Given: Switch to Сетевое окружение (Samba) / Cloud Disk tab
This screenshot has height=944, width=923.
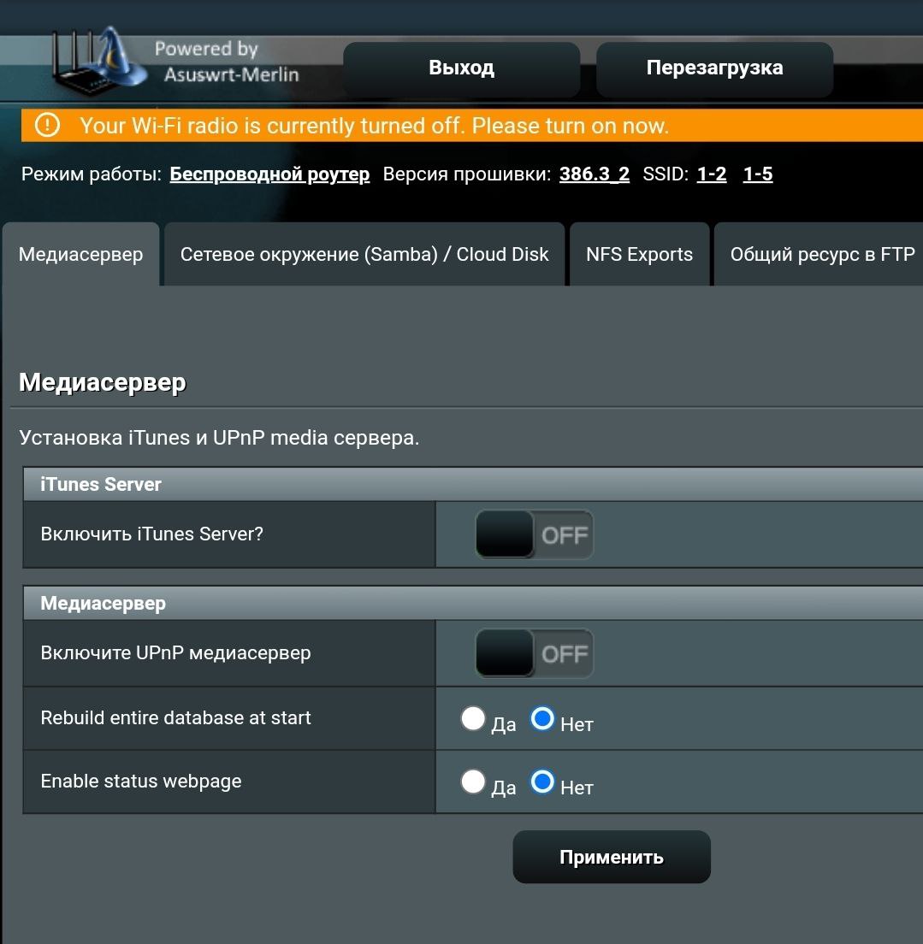Looking at the screenshot, I should [364, 254].
